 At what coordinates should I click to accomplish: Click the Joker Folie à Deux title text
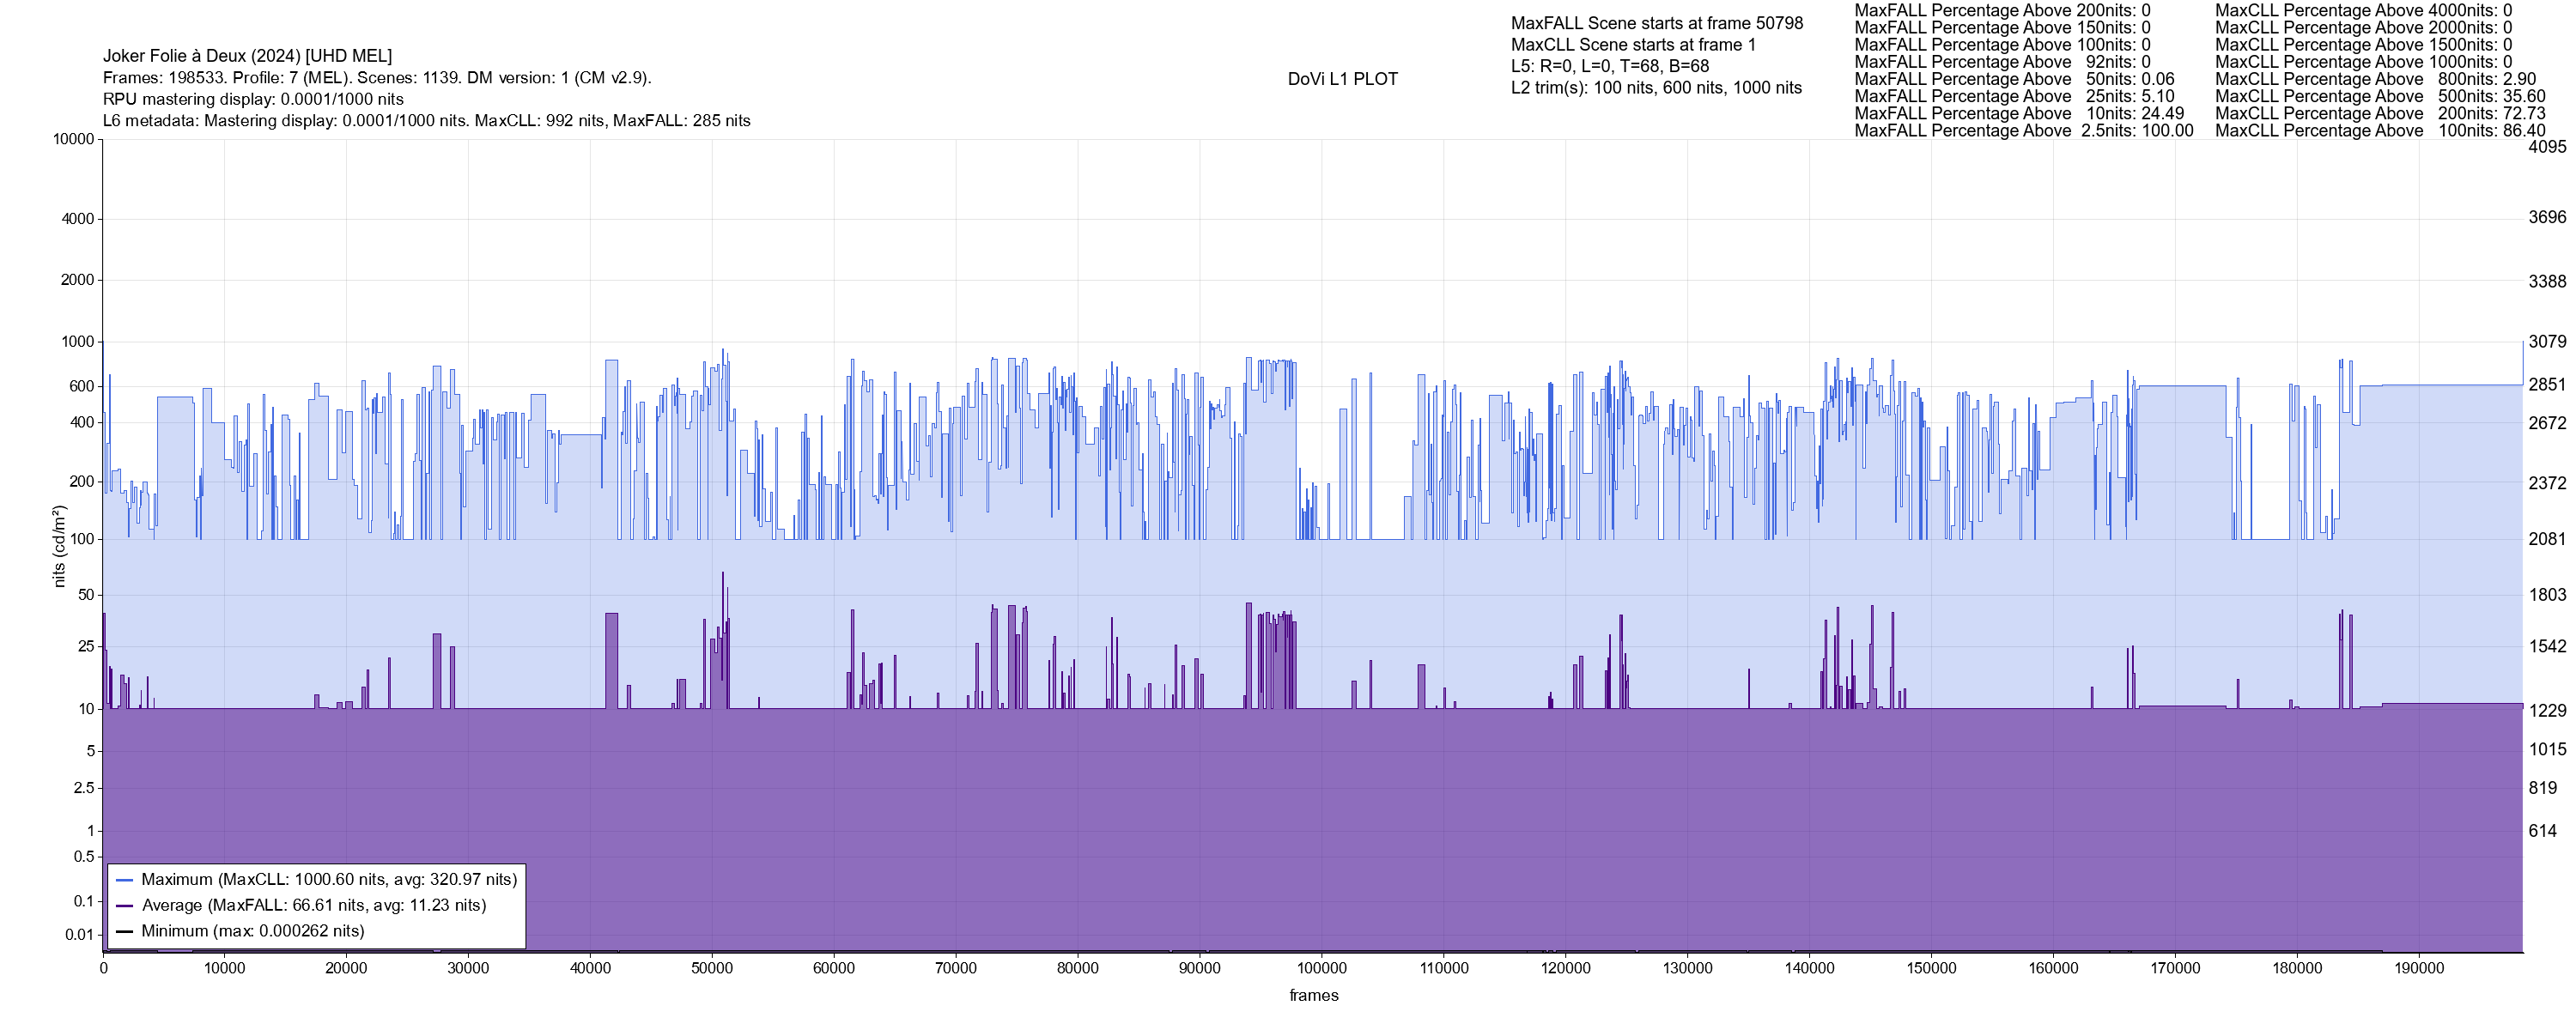(247, 56)
